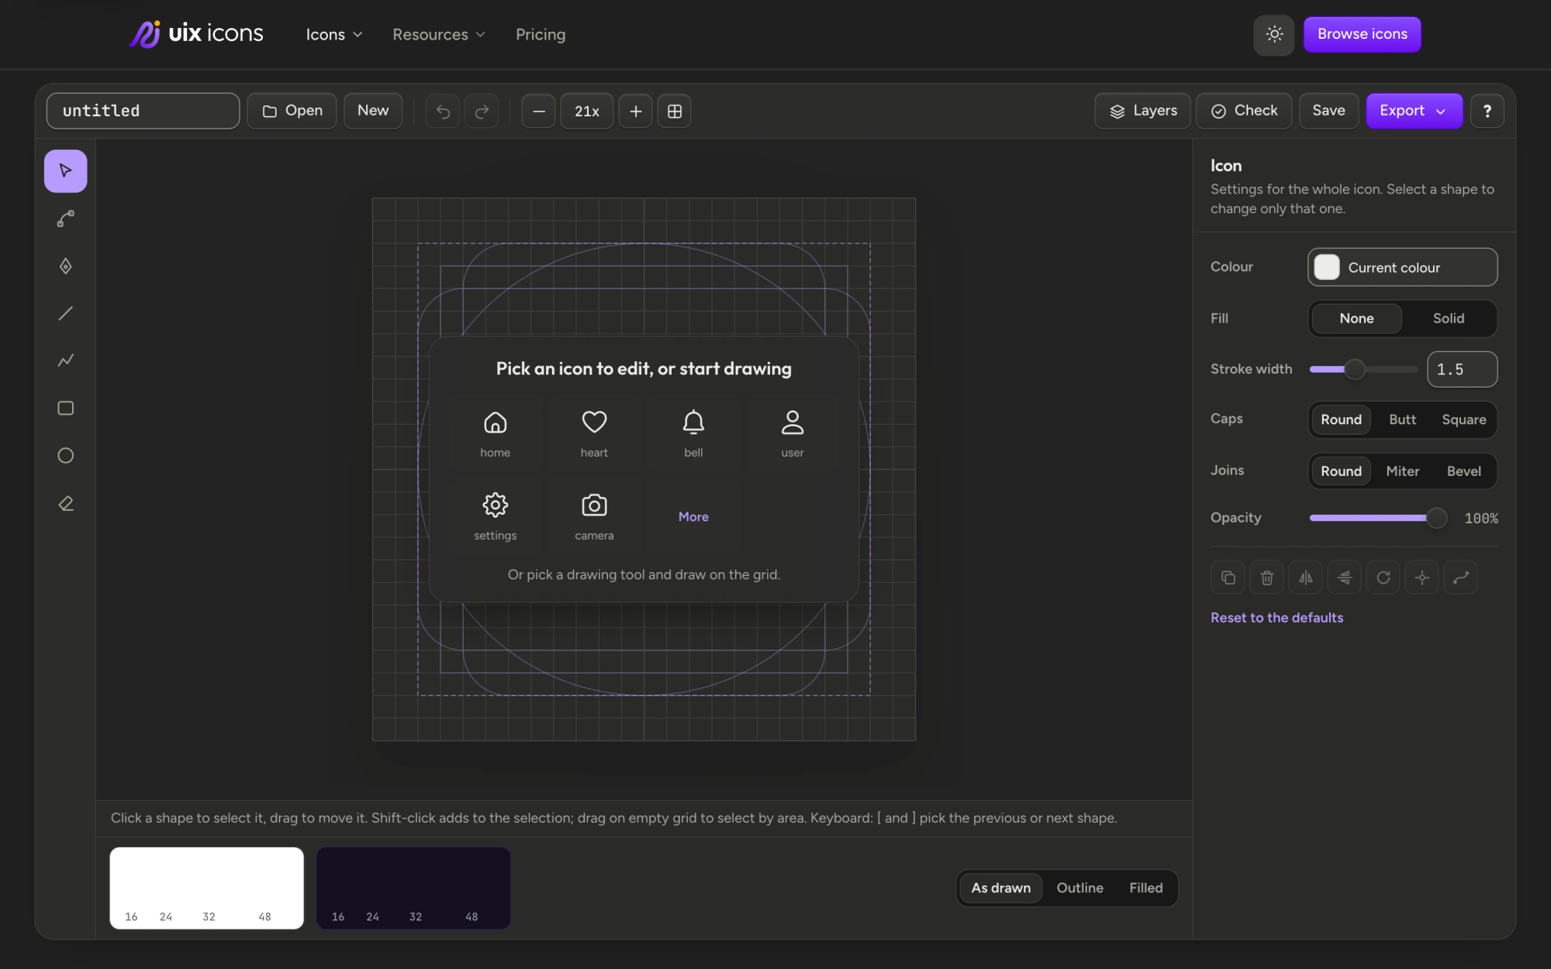Select the rectangle shape tool
The height and width of the screenshot is (969, 1551).
coord(66,408)
